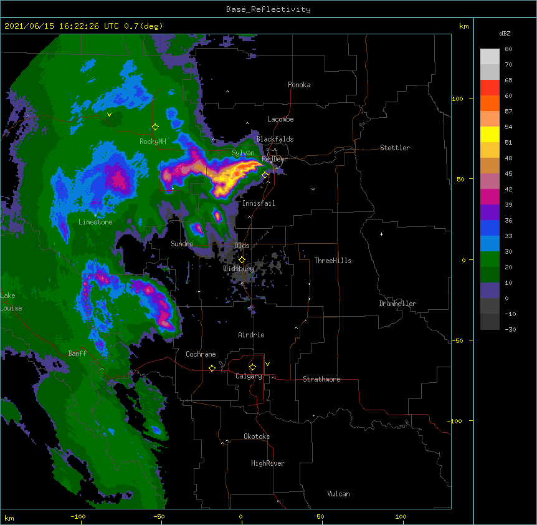This screenshot has height=525, width=537.
Task: Select the light blue 30-33 dBZ swatch
Action: point(490,243)
